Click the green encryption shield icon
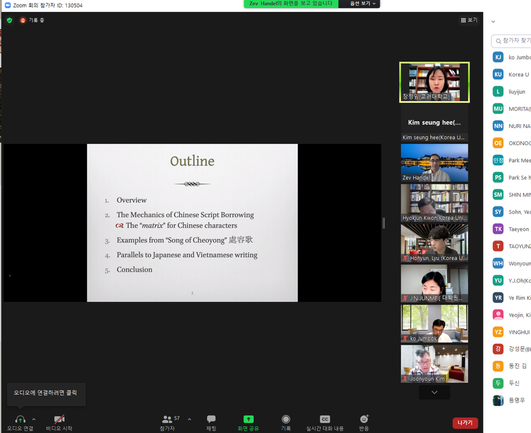Viewport: 531px width, 433px height. click(x=10, y=21)
